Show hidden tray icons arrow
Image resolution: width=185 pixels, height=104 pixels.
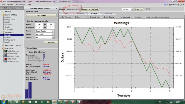pos(164,102)
